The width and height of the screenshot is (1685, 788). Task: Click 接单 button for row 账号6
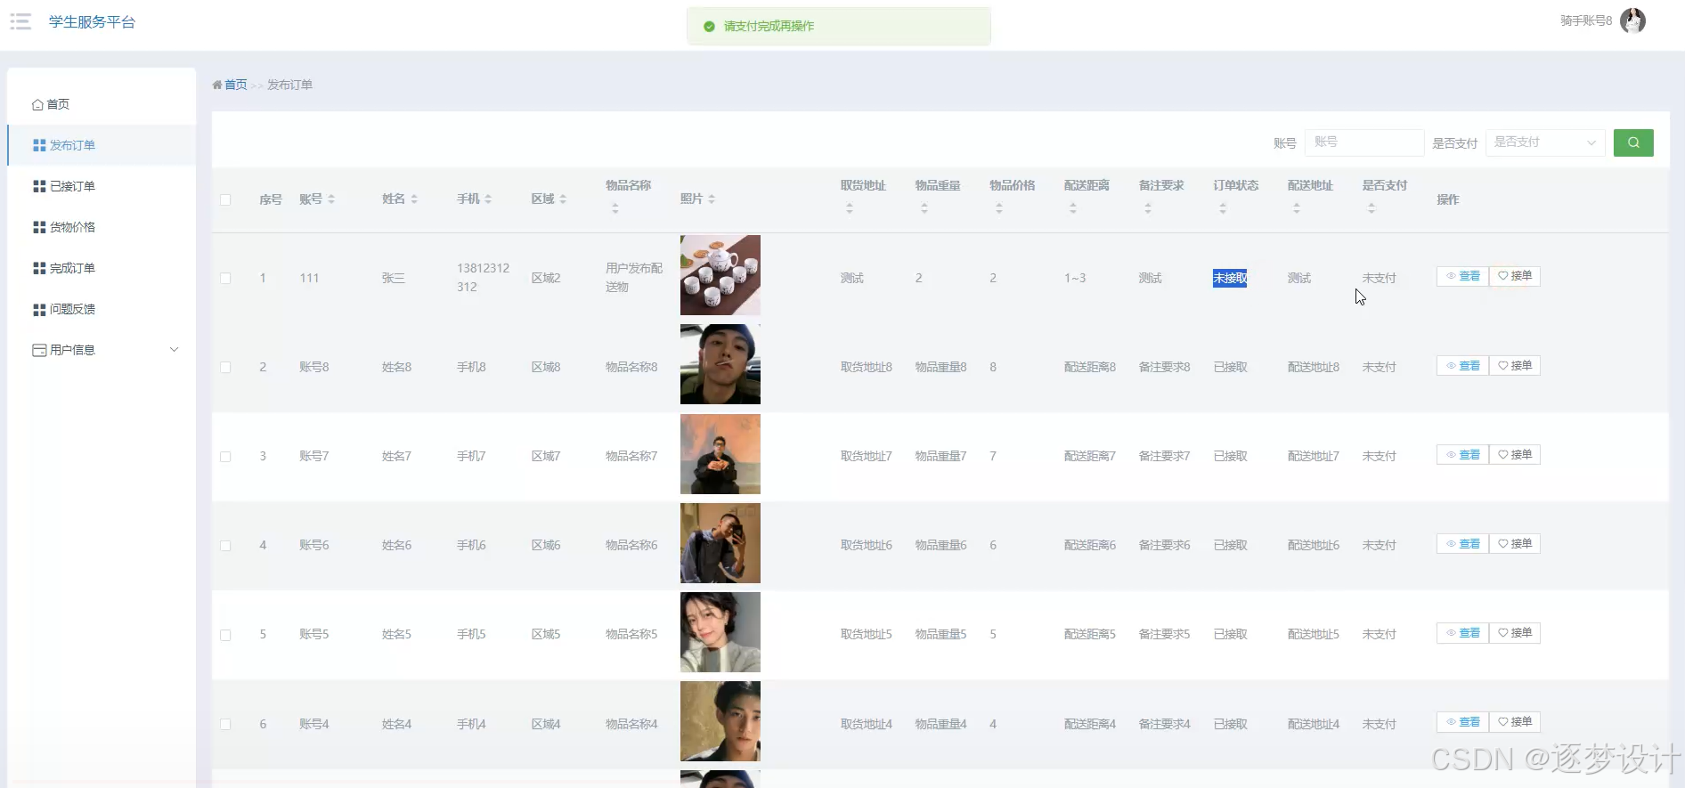pyautogui.click(x=1515, y=544)
